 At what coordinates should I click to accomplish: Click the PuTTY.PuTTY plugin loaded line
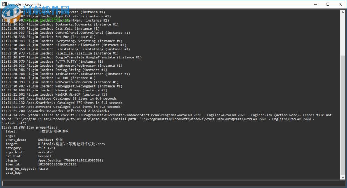point(52,62)
